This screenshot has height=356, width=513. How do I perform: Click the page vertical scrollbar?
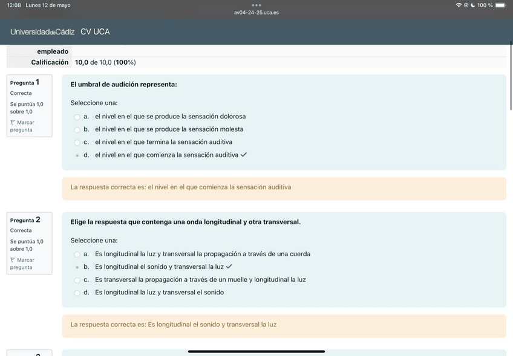click(511, 76)
